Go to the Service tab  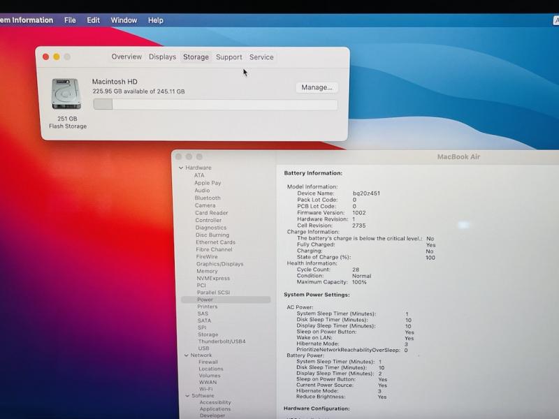261,57
